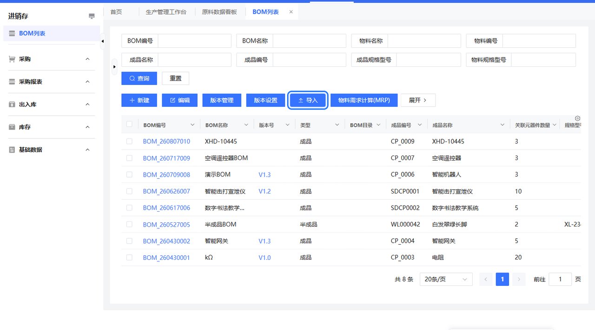
Task: Click into the 成品名称 search field
Action: (194, 60)
